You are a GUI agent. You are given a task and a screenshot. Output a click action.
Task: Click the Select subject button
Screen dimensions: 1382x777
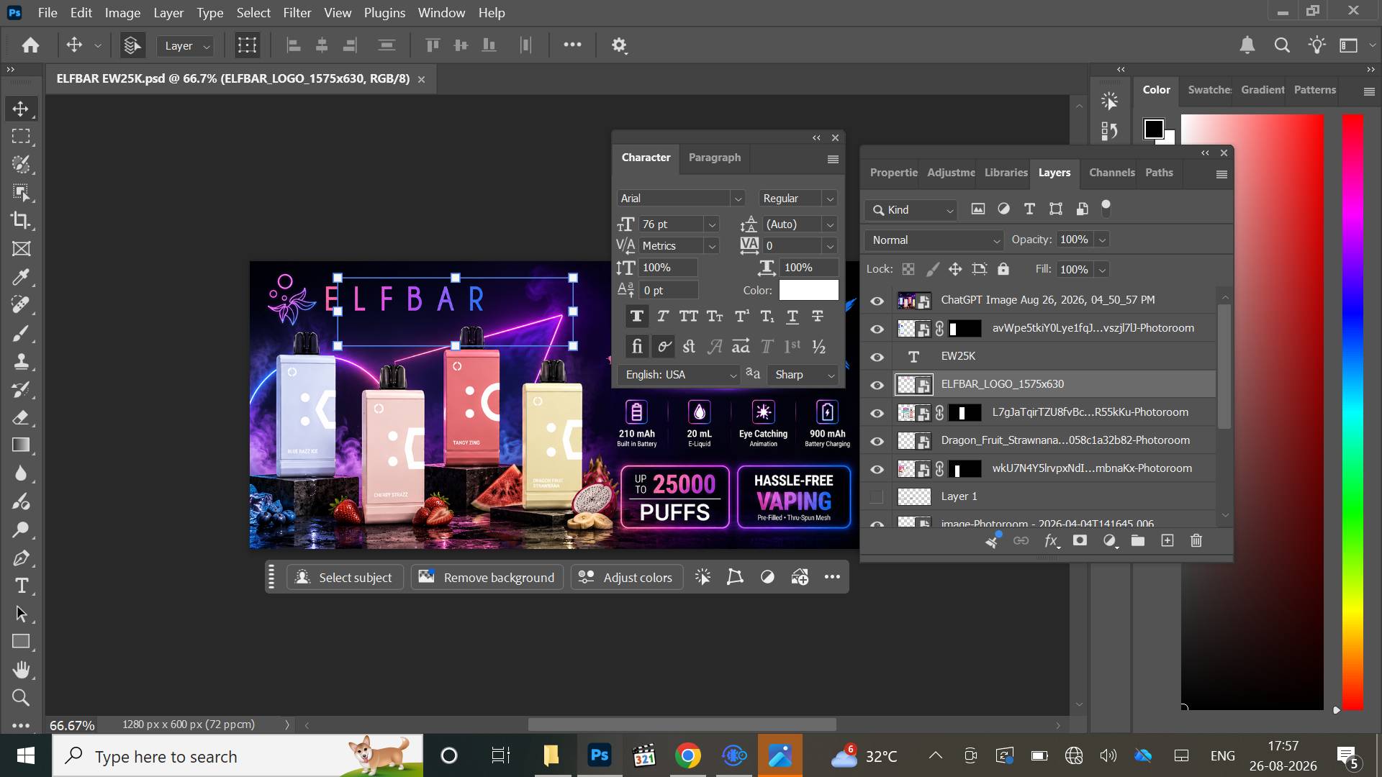coord(344,577)
